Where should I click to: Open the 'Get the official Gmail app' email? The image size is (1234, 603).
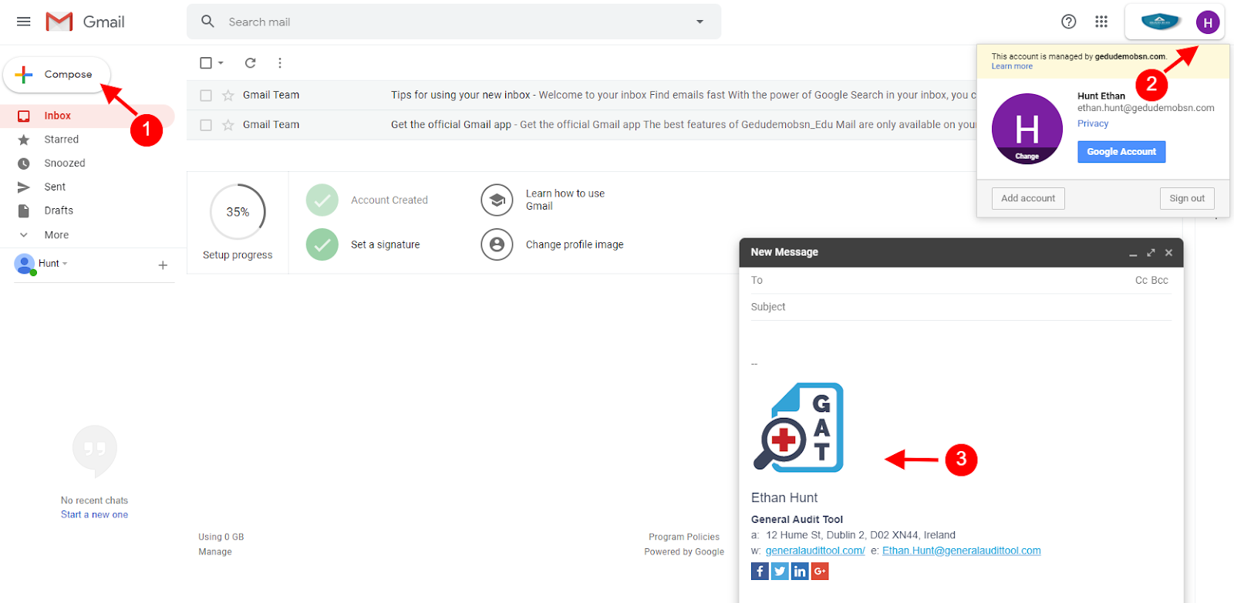click(x=582, y=125)
